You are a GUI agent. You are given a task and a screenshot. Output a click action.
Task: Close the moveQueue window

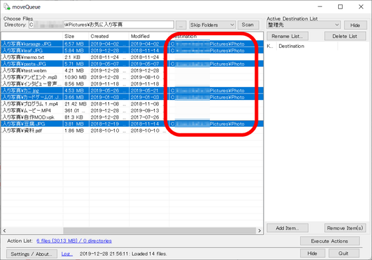pyautogui.click(x=361, y=7)
